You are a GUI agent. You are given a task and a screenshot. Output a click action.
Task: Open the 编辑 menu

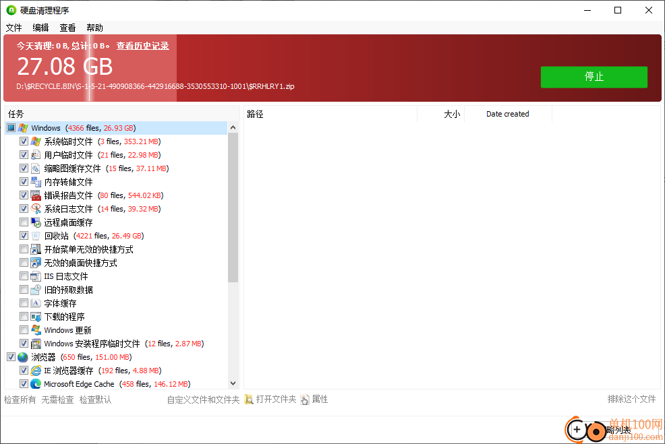[40, 28]
